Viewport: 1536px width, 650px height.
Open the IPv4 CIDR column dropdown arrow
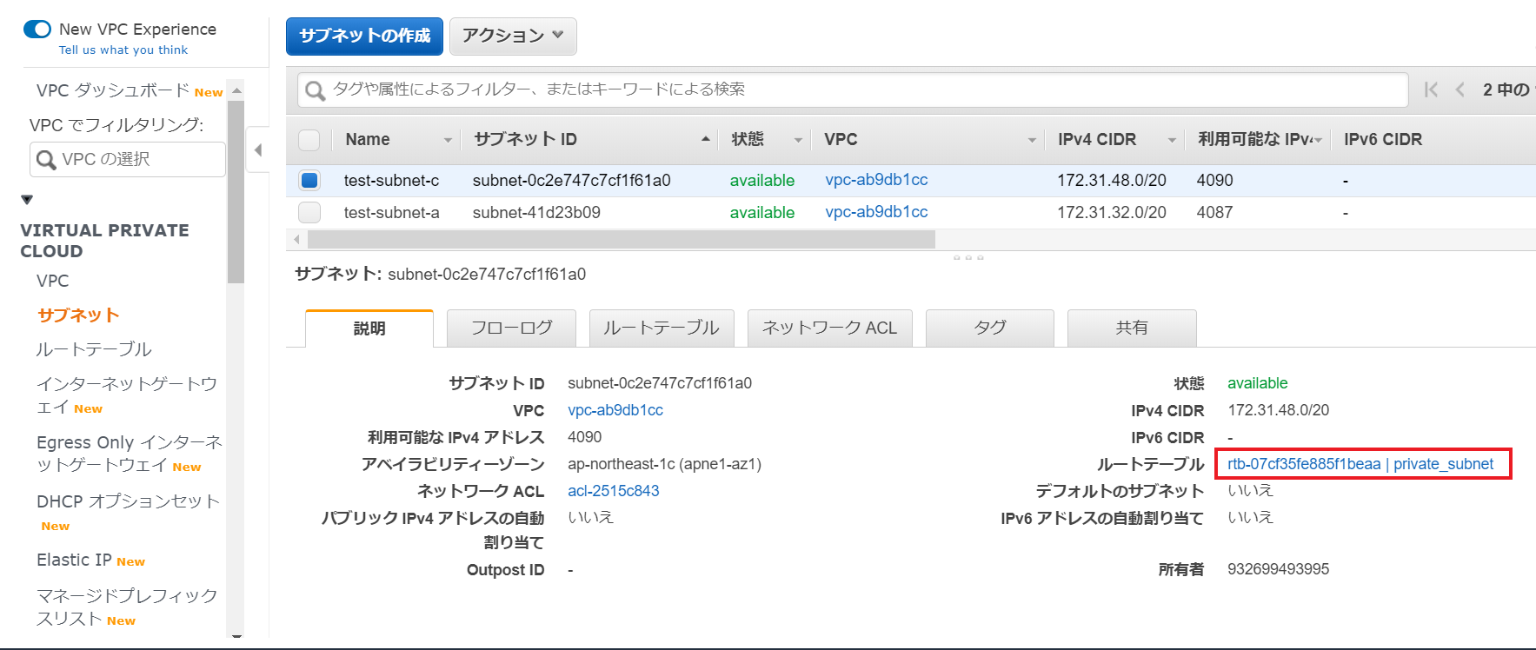click(1172, 140)
